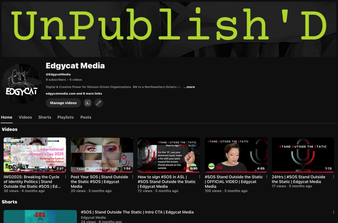This screenshot has width=338, height=223.
Task: Open options menu for IWD2025 video
Action: point(66,177)
